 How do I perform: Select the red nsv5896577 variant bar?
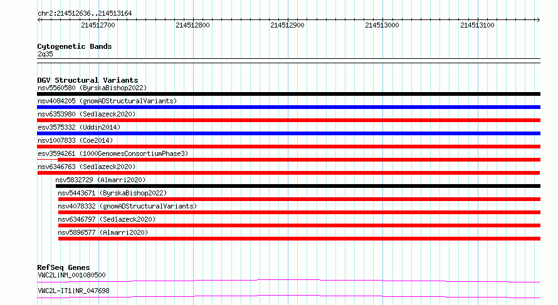point(299,239)
